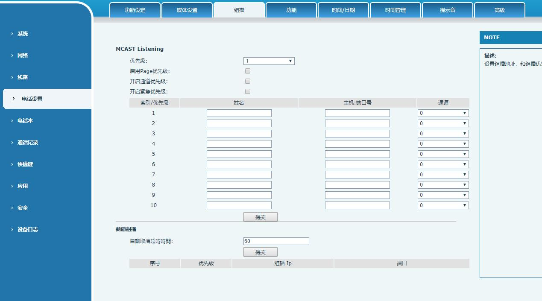Switch to the 功能 tab
This screenshot has height=301, width=542.
291,10
